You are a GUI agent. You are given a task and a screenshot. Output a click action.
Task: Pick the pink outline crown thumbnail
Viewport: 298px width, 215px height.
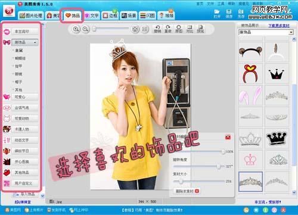(250, 160)
